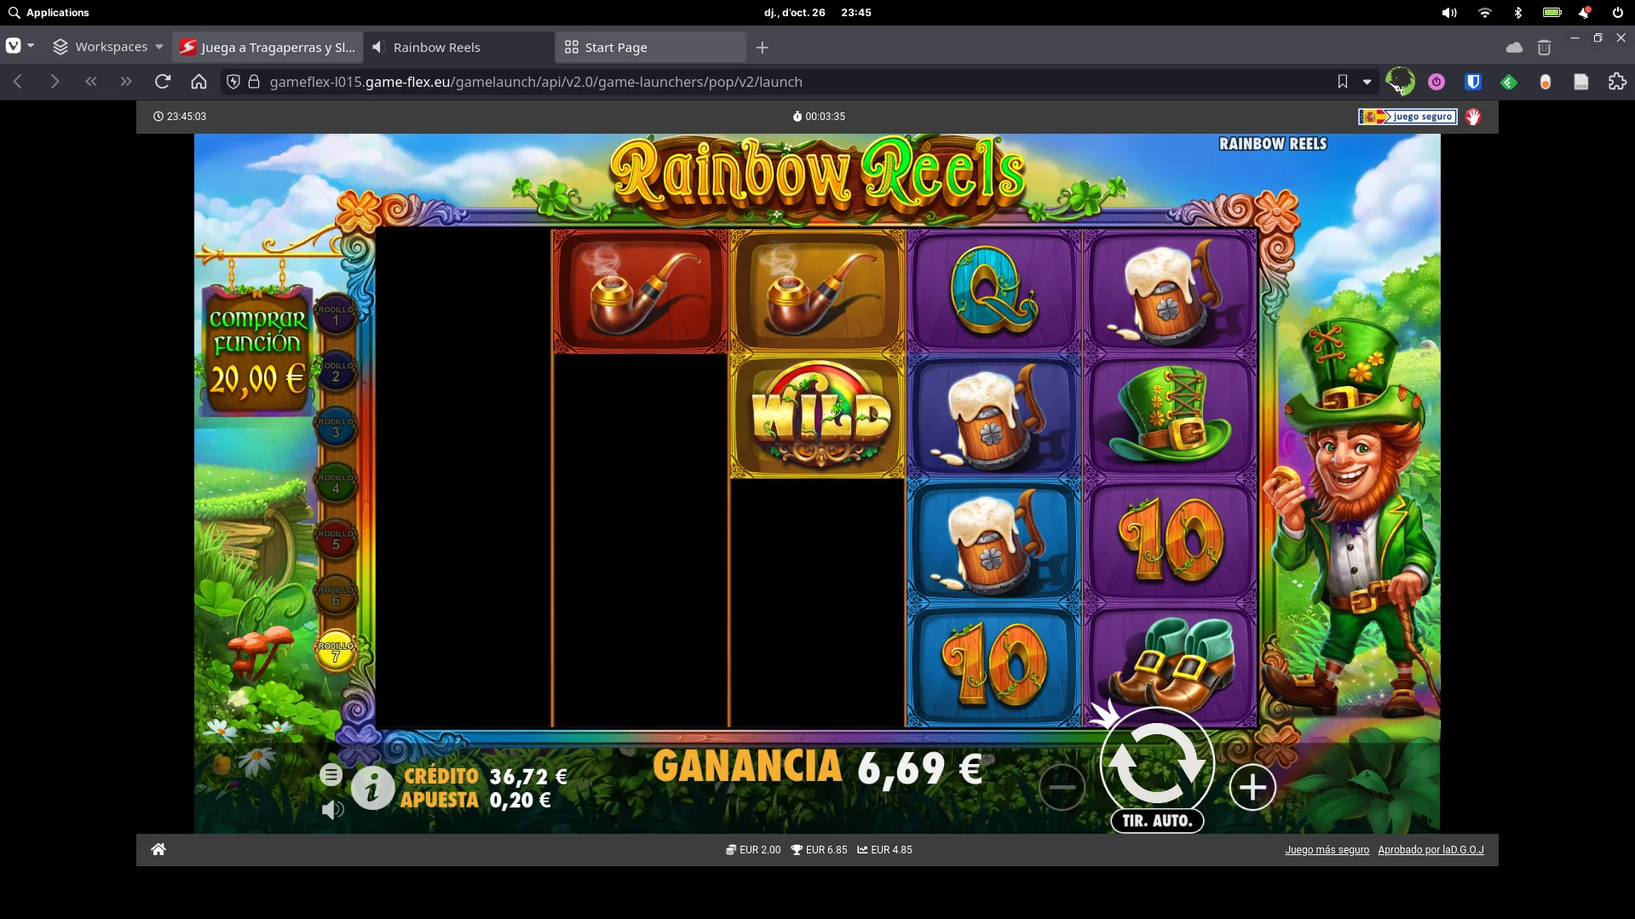Open TIR. AUTO. autoplay settings
The height and width of the screenshot is (919, 1635).
[1157, 821]
